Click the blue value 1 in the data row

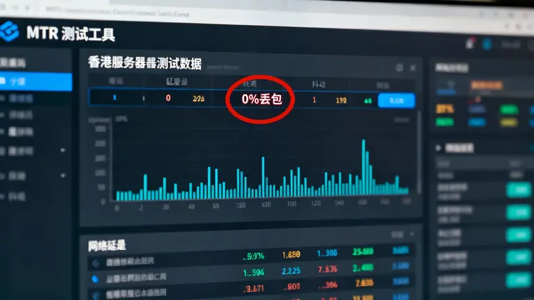pos(115,98)
